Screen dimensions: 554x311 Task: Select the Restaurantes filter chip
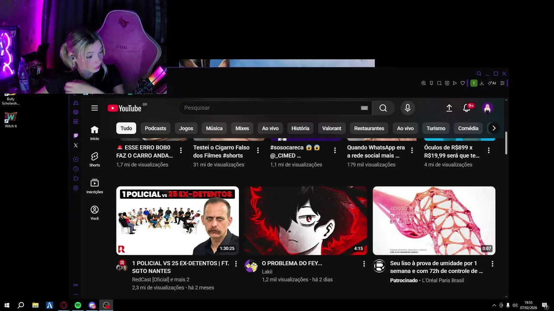[369, 128]
